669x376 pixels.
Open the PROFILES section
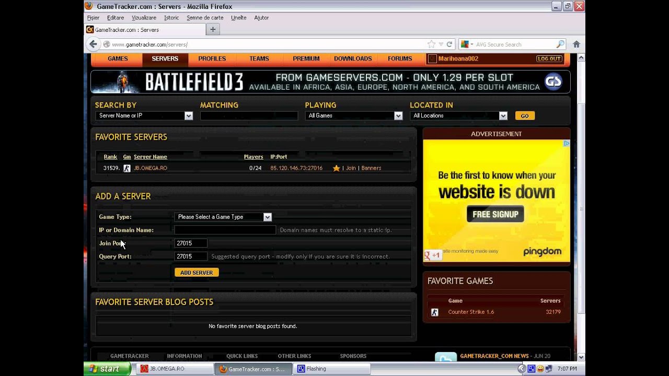(212, 59)
